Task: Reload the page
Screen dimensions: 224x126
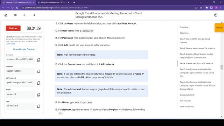Action: pos(13,8)
